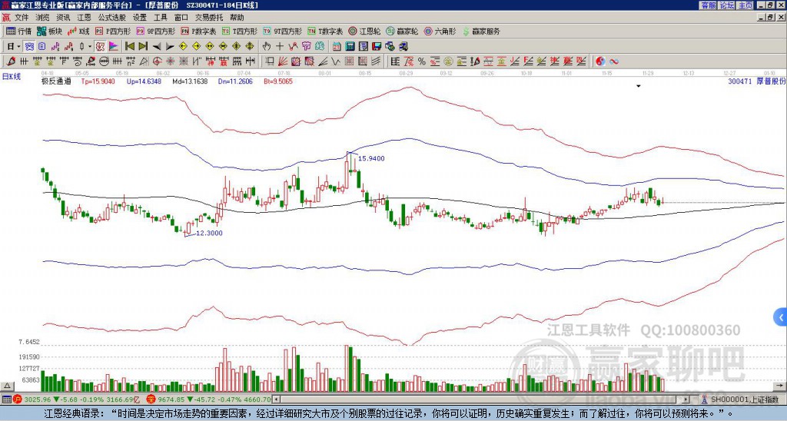The image size is (787, 421).
Task: Click the up triangle button by volume
Action: (6, 386)
